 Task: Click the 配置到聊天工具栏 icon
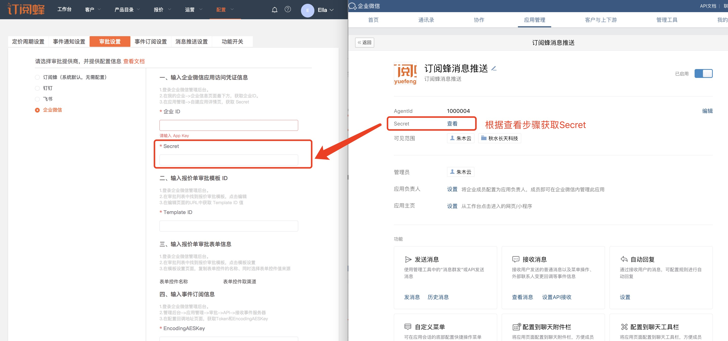click(624, 327)
